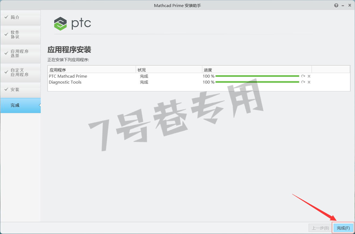The height and width of the screenshot is (234, 355).
Task: Click 100 % value for PTC Mathcad Prime
Action: pyautogui.click(x=209, y=76)
